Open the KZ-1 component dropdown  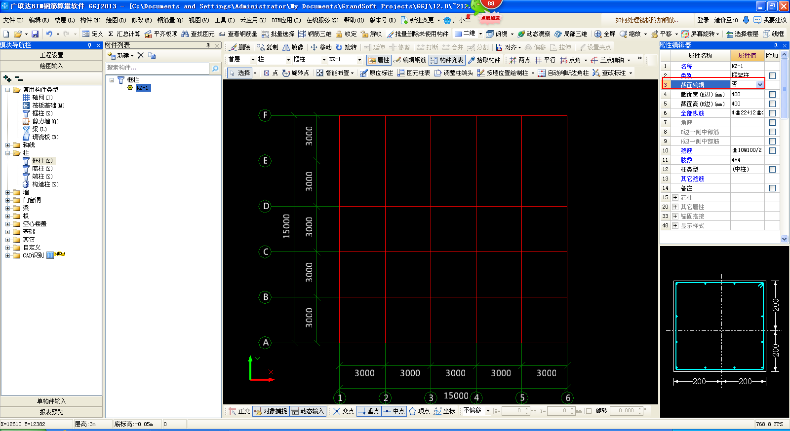tap(359, 60)
